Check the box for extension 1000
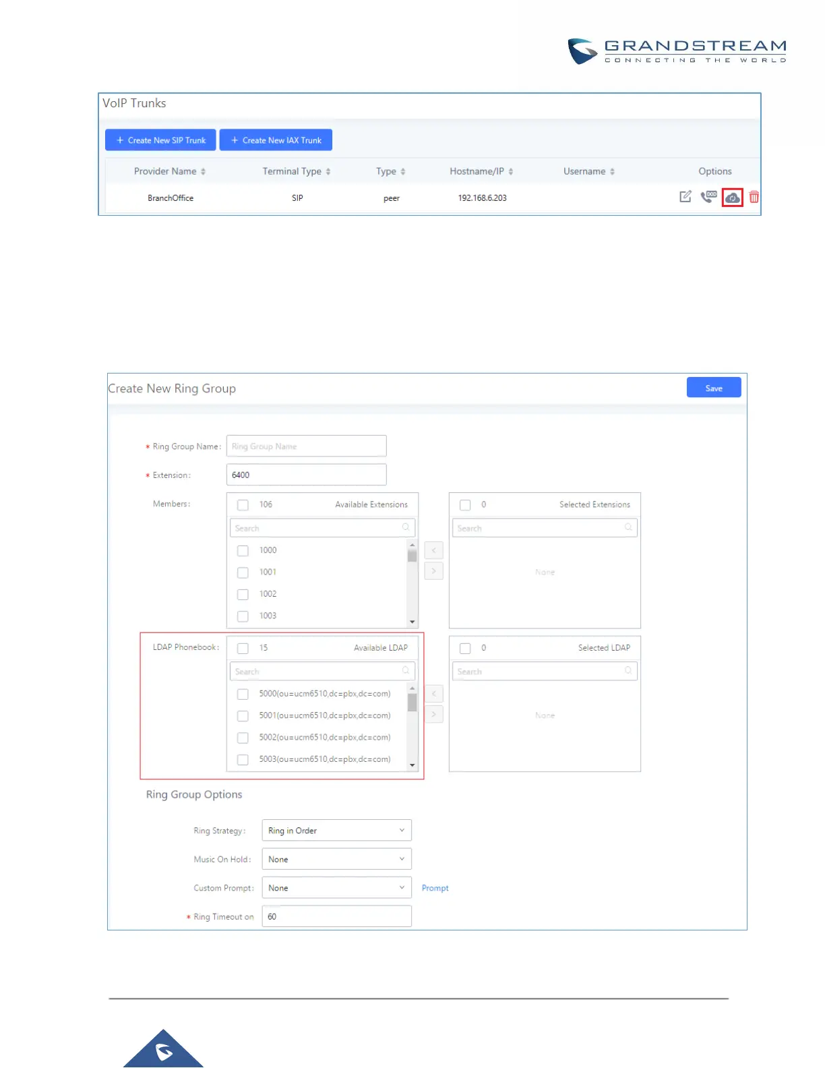The height and width of the screenshot is (1068, 825). [243, 550]
